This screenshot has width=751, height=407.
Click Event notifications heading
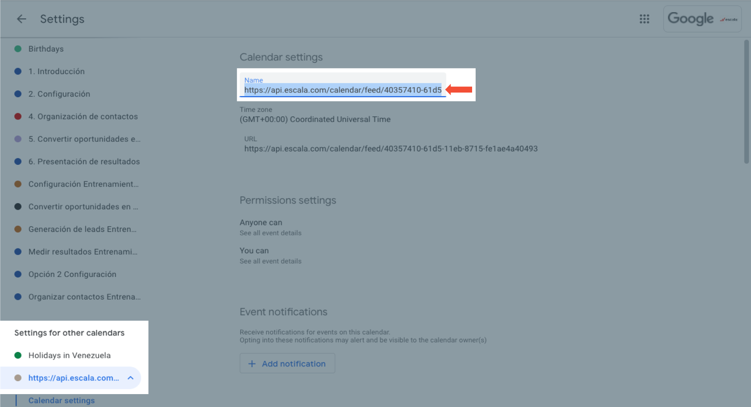[284, 312]
